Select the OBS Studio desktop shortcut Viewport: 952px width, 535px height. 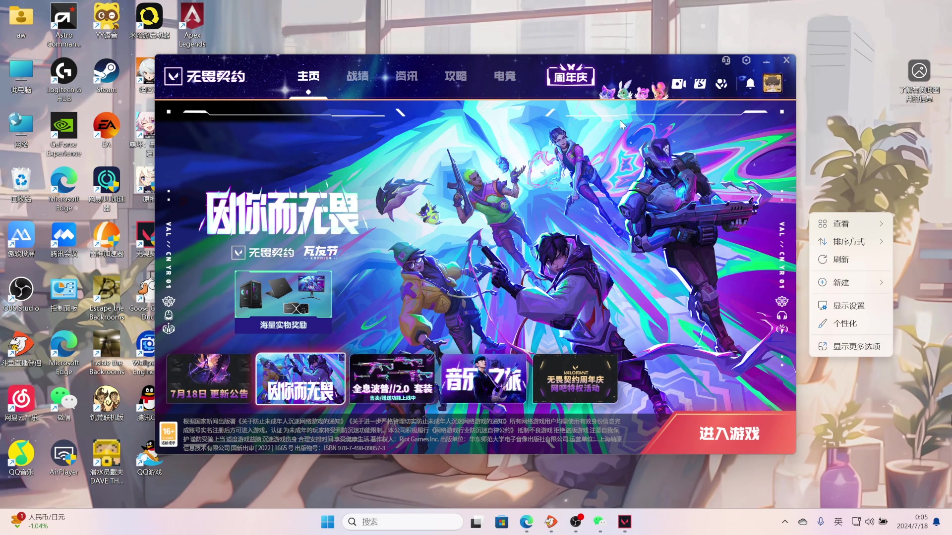point(21,294)
